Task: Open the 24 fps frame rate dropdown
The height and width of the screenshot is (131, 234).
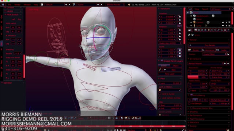Action: click(219, 84)
